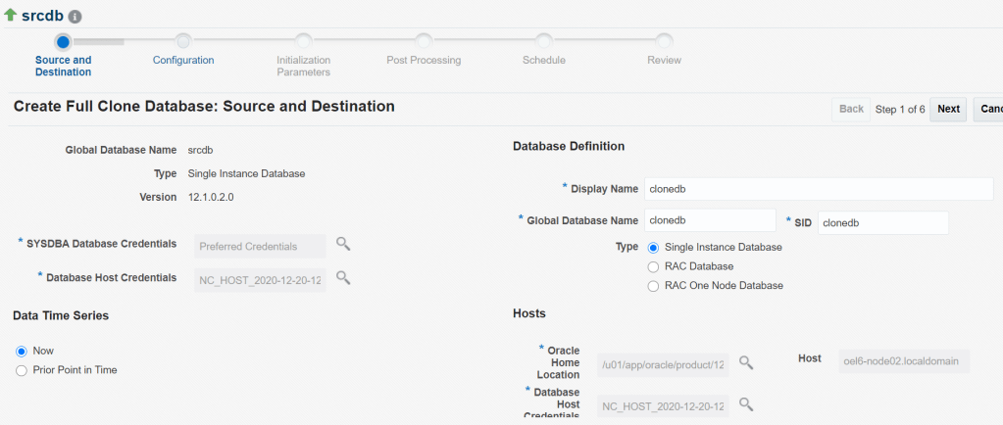Image resolution: width=1003 pixels, height=425 pixels.
Task: Click the Display Name text field
Action: (x=818, y=189)
